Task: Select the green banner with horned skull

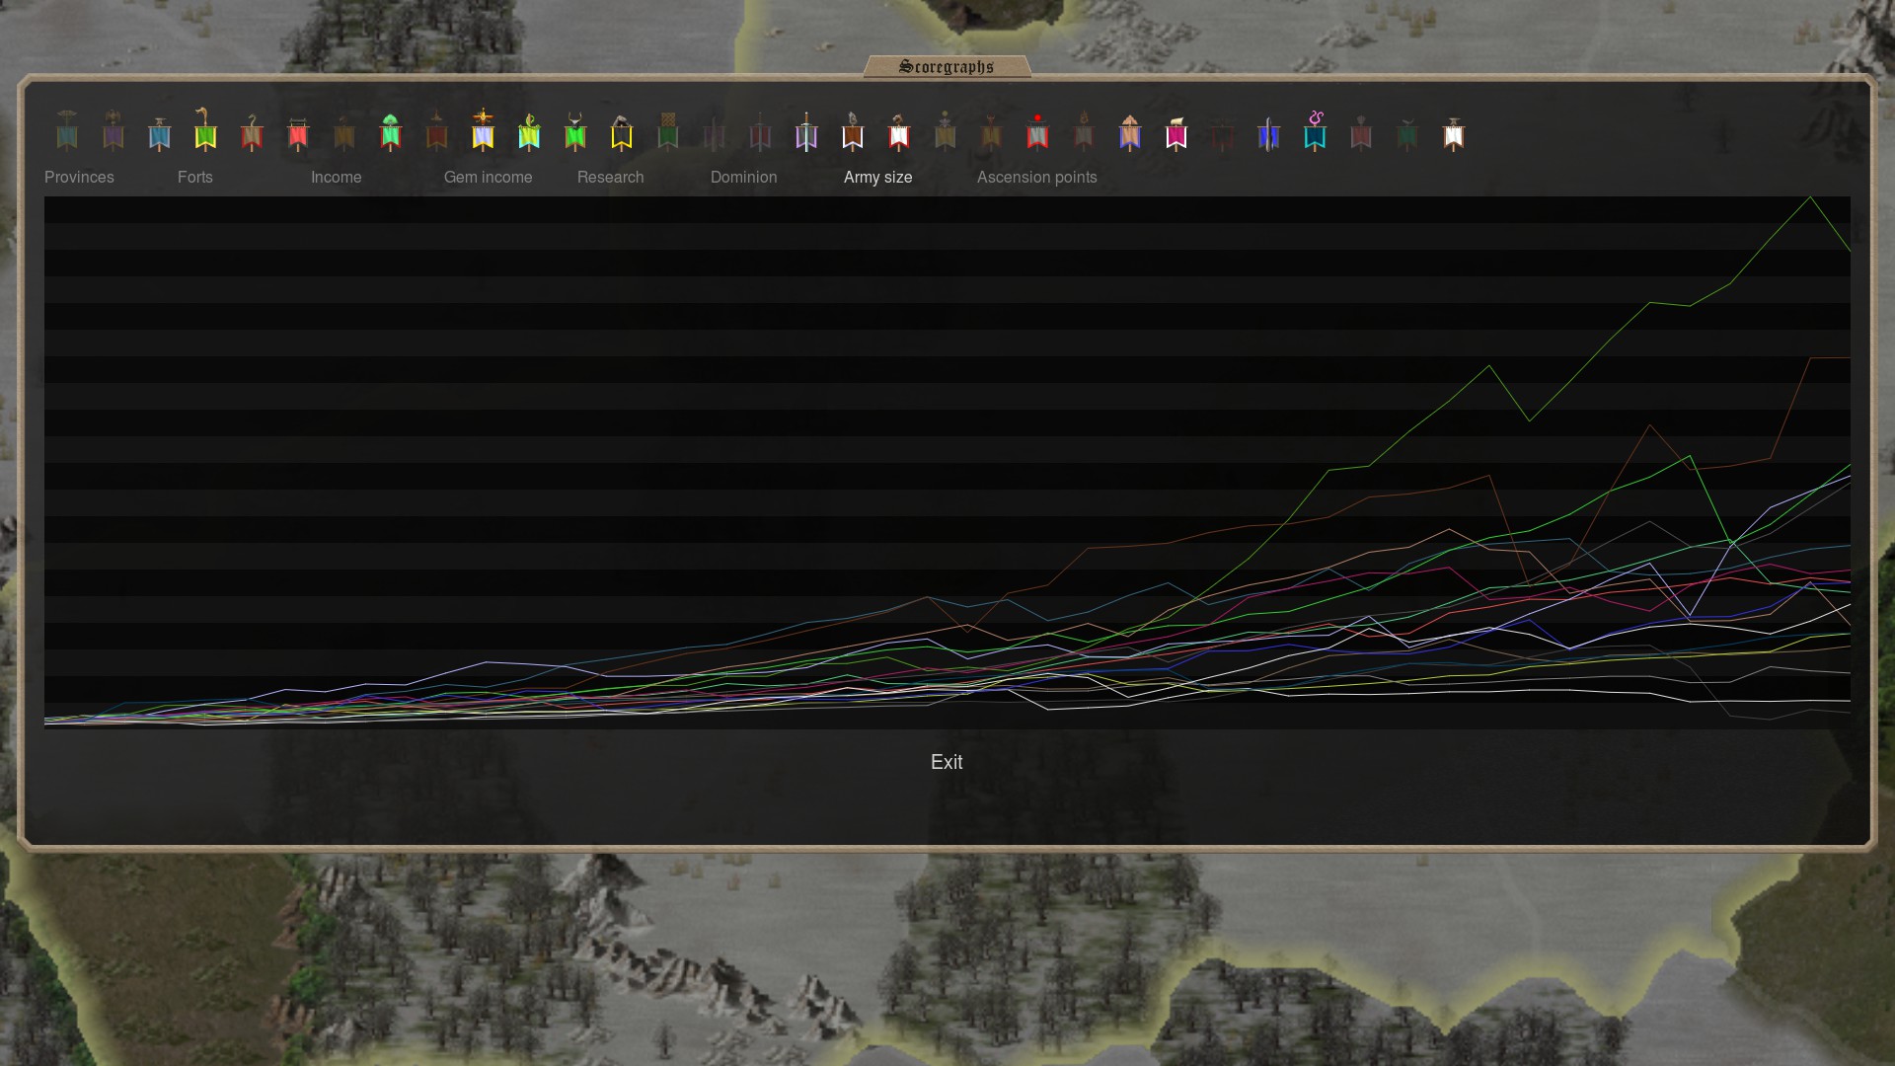Action: pos(575,130)
